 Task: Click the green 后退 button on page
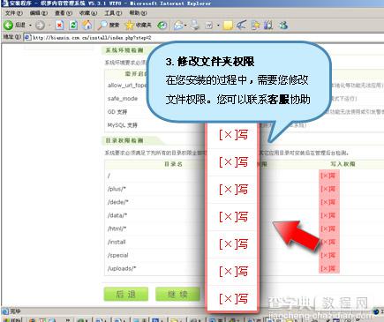126,294
